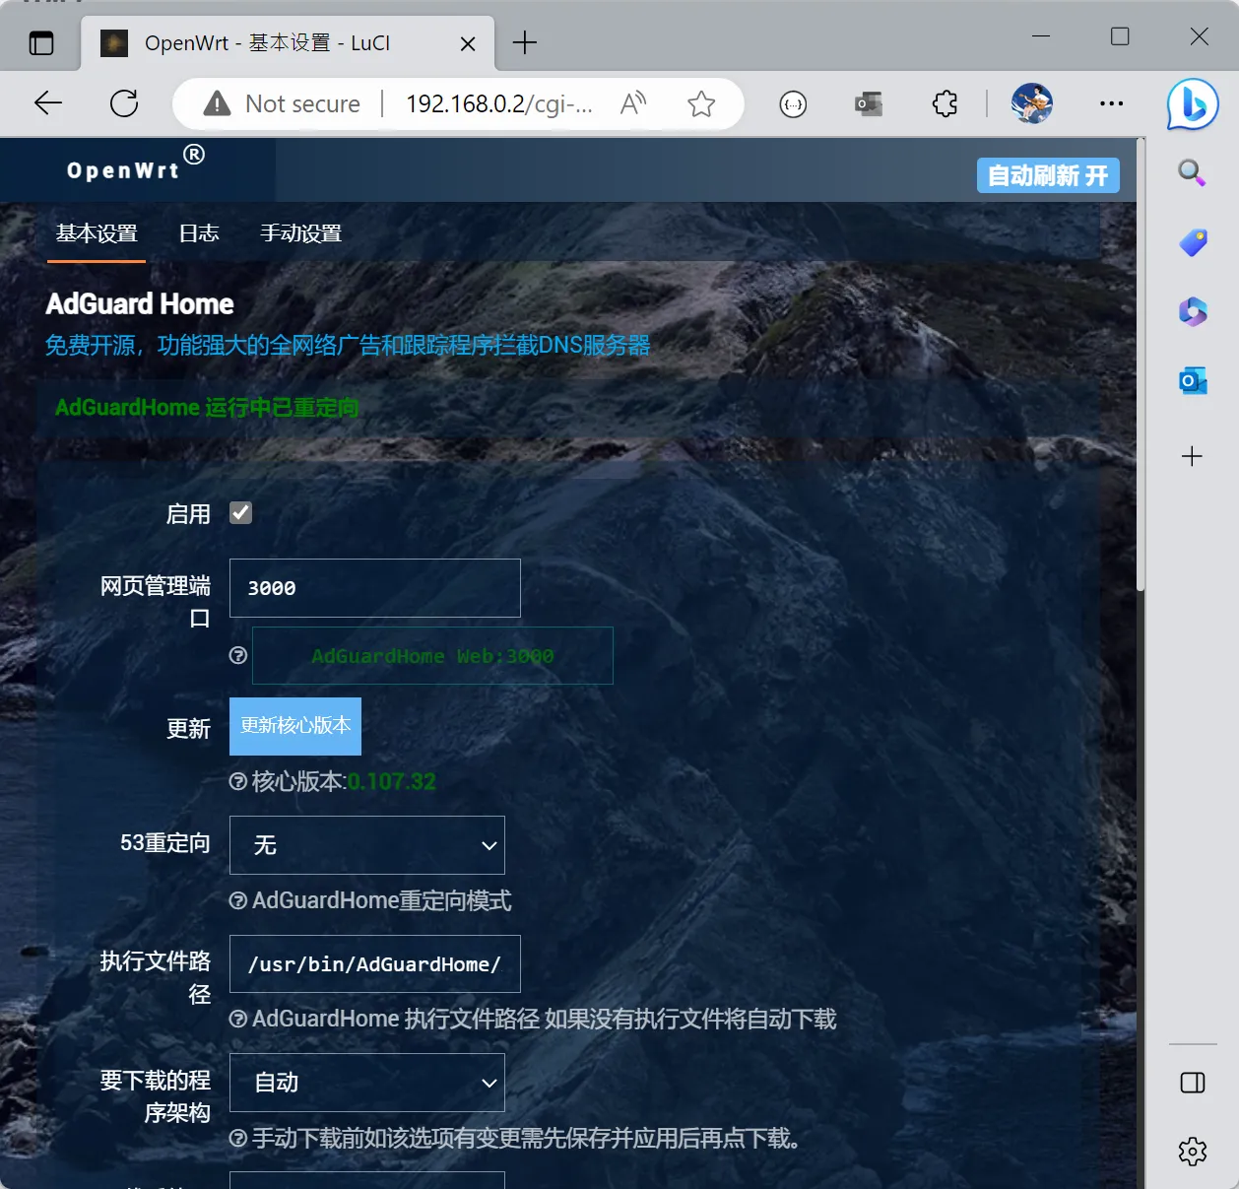Toggle the 自动刷新 开 button
This screenshot has width=1239, height=1189.
[x=1047, y=175]
